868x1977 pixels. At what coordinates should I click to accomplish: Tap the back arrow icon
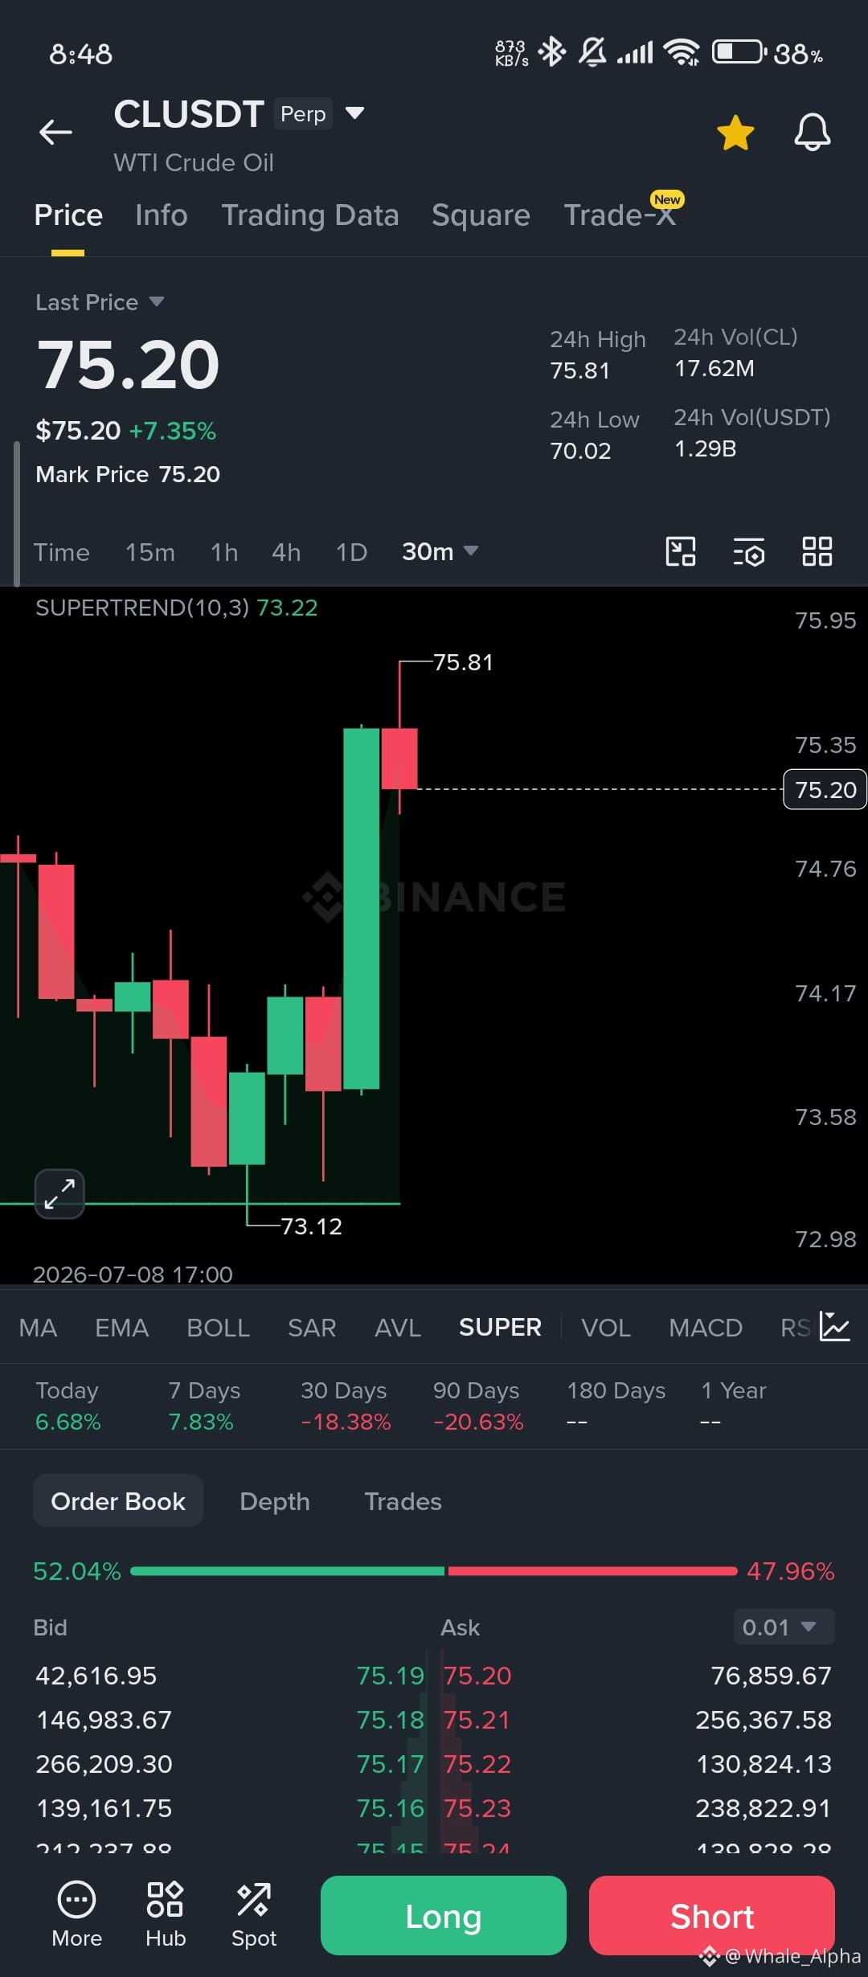point(55,132)
